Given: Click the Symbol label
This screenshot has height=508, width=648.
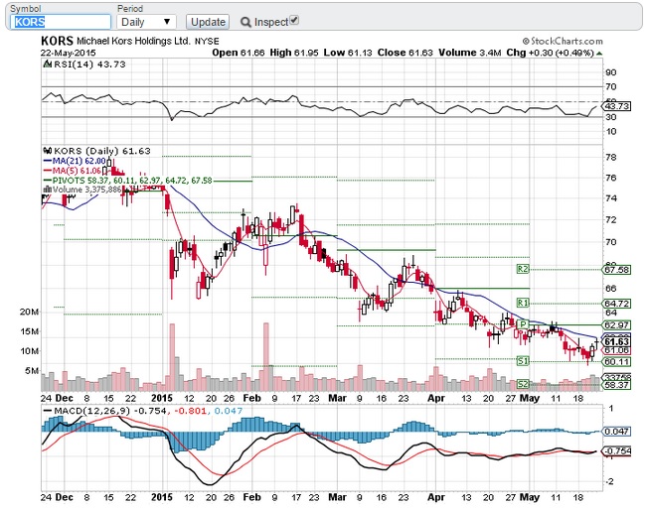Looking at the screenshot, I should 25,8.
